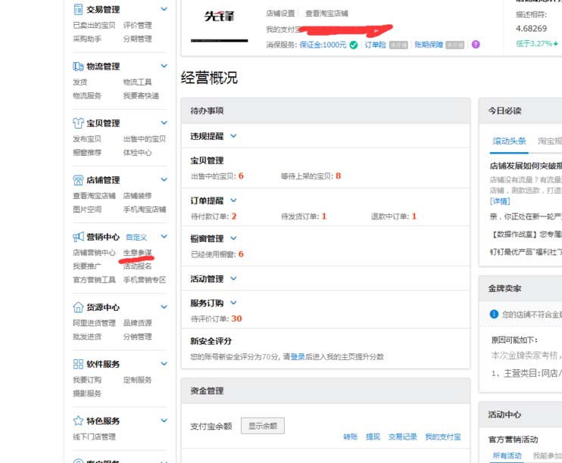Open 我的支付宝 link in 资金管理

tap(442, 437)
